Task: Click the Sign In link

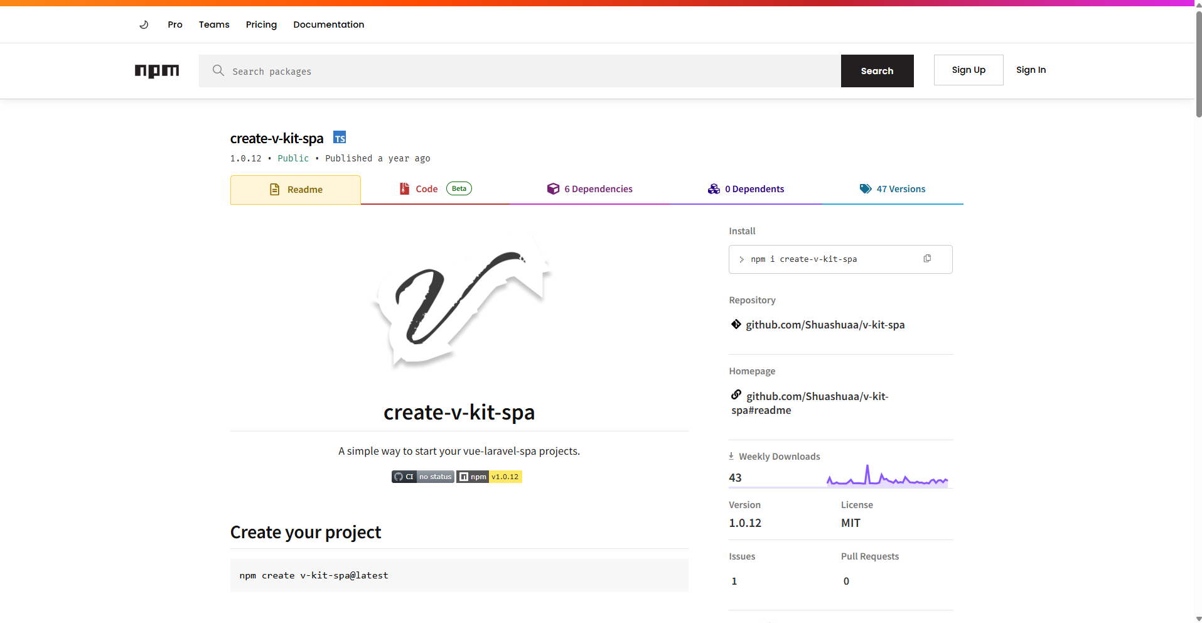Action: pos(1031,70)
